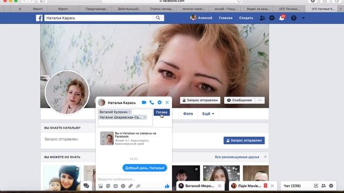This screenshot has height=193, width=344.
Task: Close the recommended friends section
Action: [x=266, y=157]
